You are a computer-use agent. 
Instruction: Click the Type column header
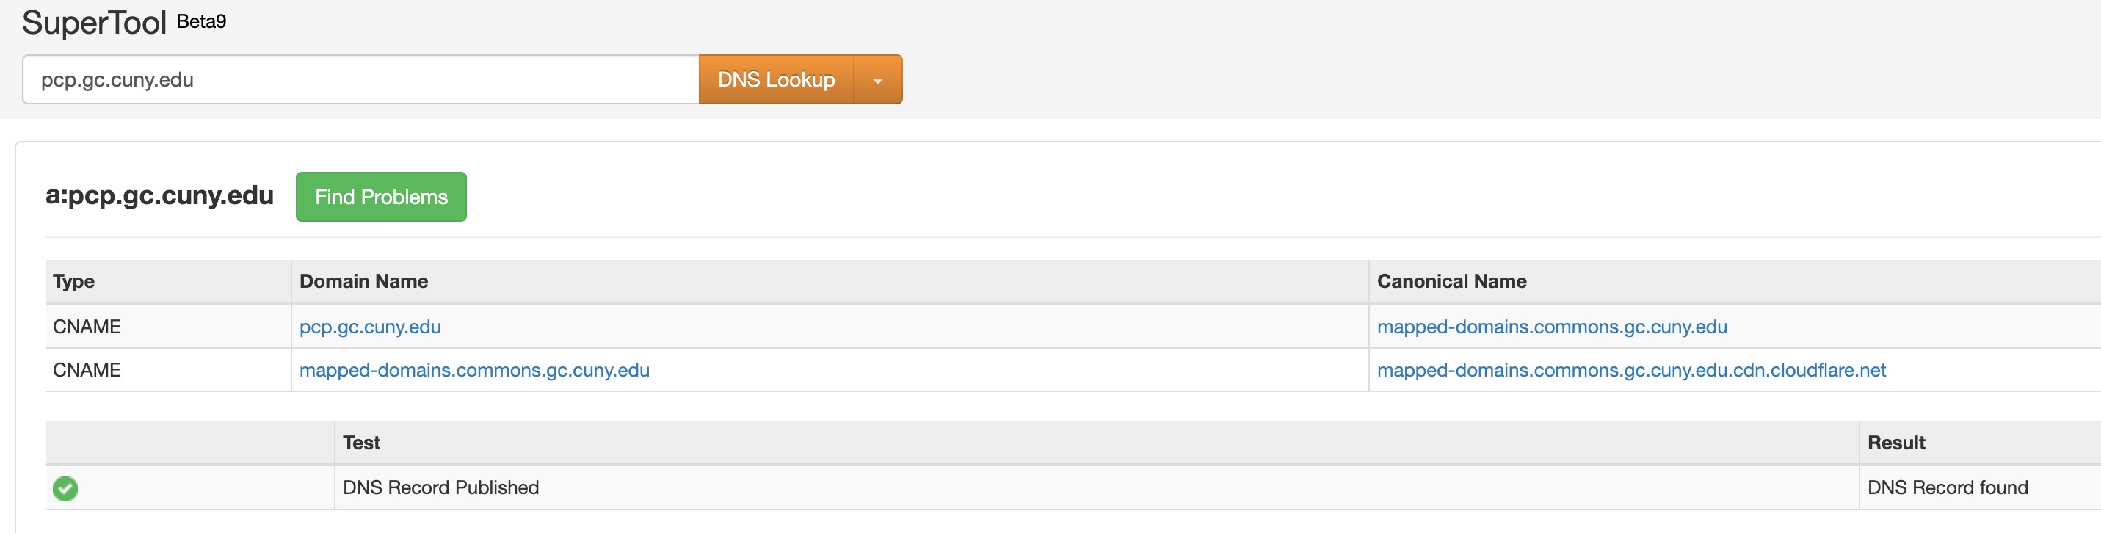pos(73,282)
